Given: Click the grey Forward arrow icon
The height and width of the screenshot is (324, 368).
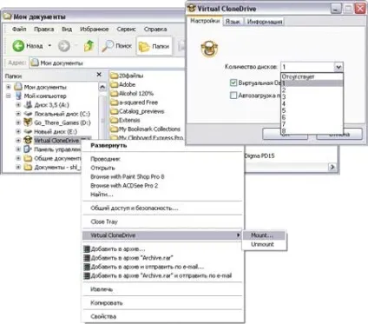Looking at the screenshot, I should 64,46.
